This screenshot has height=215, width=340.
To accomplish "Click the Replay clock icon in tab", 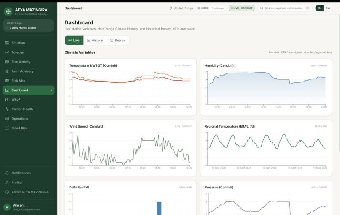I will pos(112,41).
